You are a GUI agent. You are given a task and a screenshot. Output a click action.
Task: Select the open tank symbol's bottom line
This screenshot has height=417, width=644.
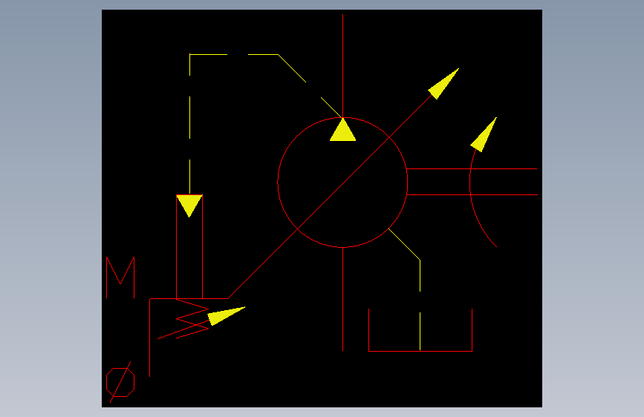click(420, 351)
